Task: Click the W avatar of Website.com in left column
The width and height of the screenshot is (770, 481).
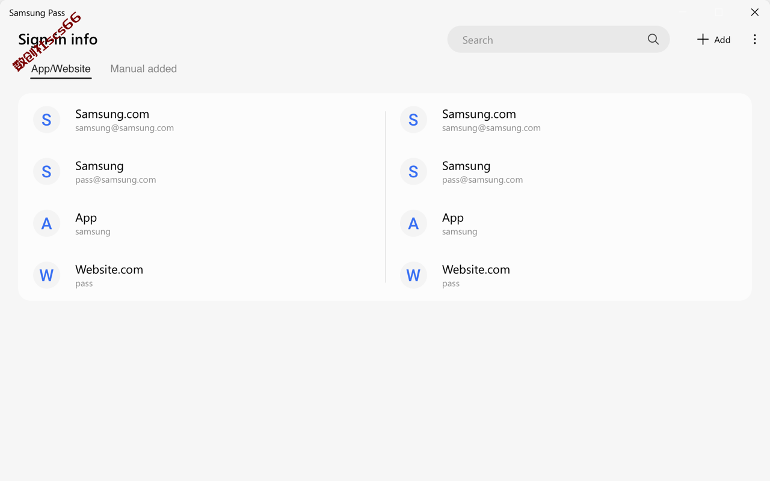Action: tap(46, 275)
